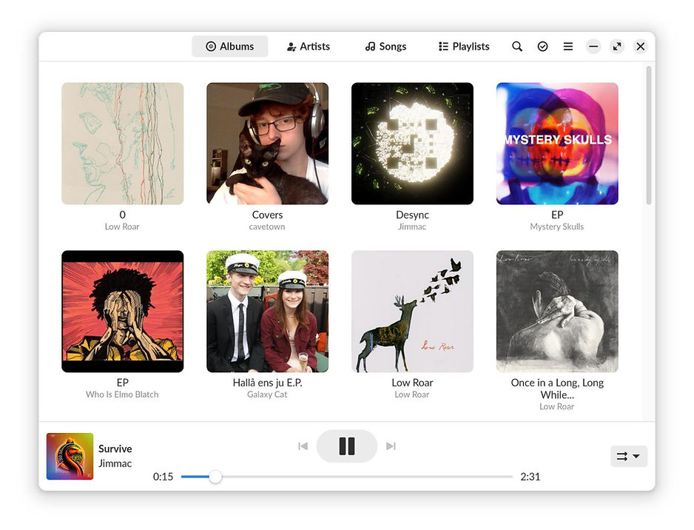Open the hamburger menu icon

tap(567, 46)
